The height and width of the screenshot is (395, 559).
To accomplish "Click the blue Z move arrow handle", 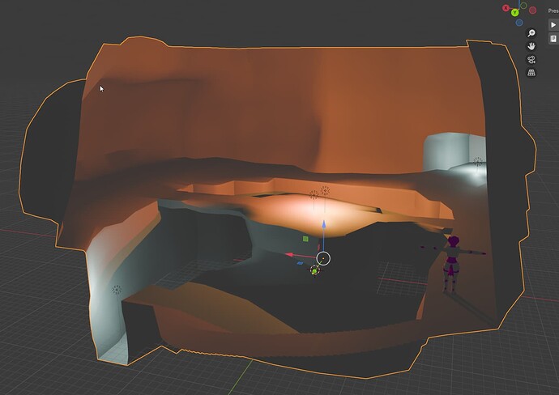I will 324,224.
